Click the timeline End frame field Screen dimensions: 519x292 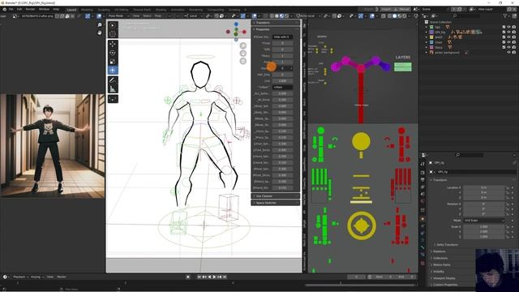tap(406, 277)
